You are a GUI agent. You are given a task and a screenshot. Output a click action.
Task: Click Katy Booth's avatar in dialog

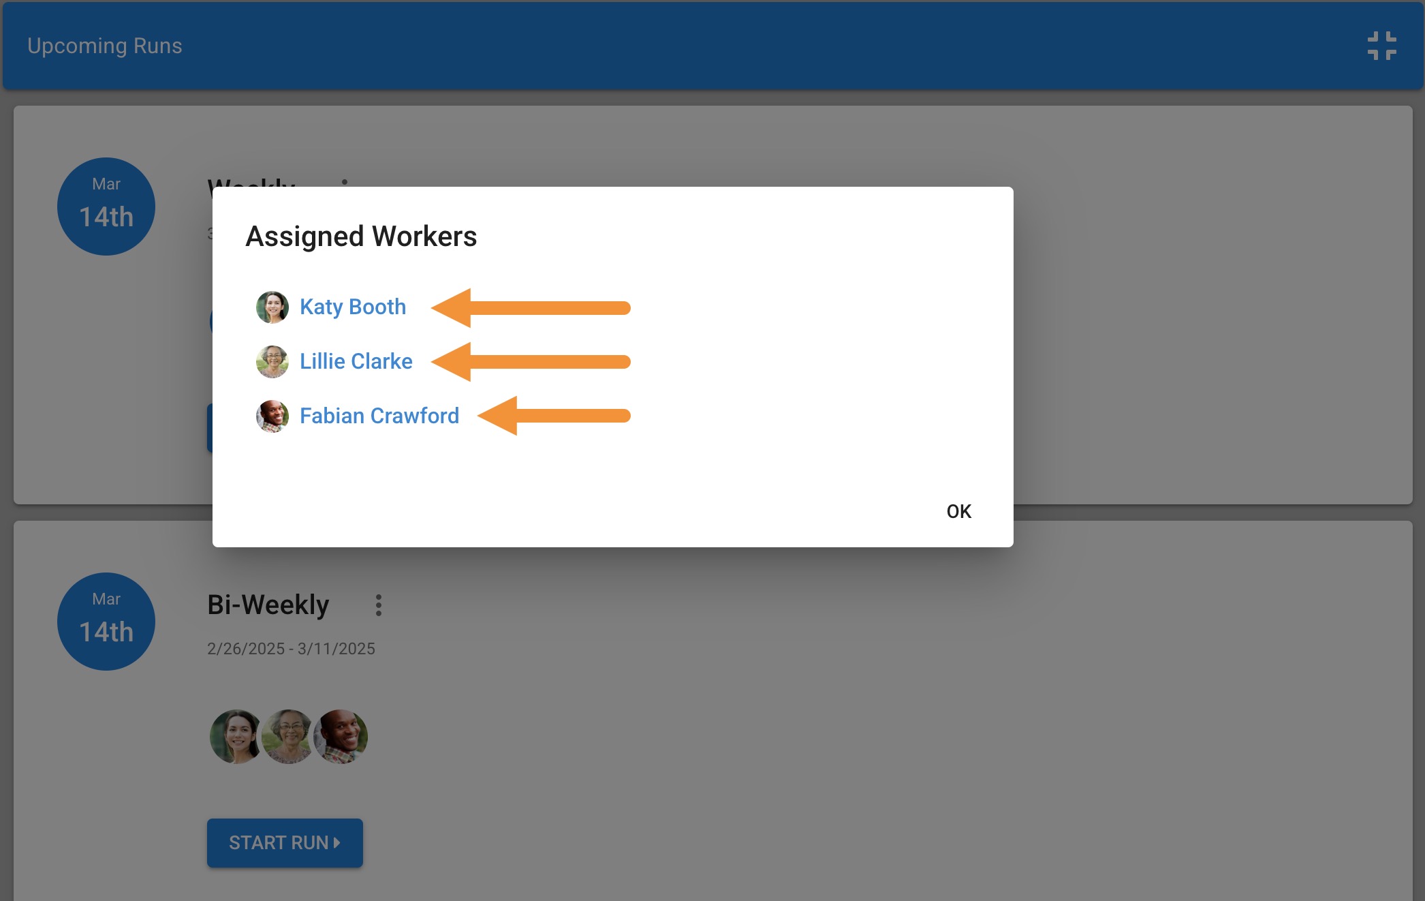(x=272, y=307)
